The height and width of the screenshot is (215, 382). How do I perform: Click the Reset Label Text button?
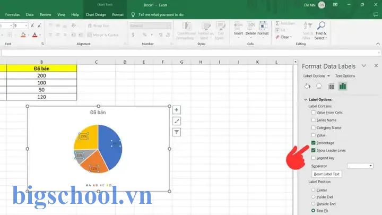click(326, 174)
